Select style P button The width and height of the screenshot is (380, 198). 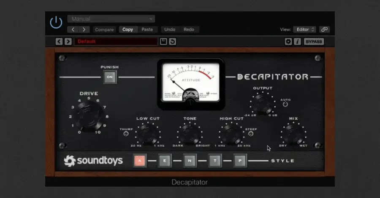pyautogui.click(x=240, y=161)
